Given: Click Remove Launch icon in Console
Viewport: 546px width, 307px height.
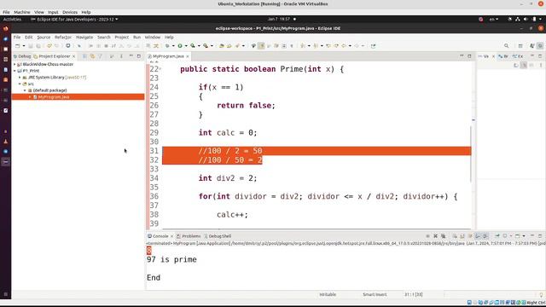Looking at the screenshot, I should [x=435, y=236].
